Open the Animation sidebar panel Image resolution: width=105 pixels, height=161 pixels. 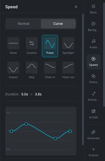(x=93, y=97)
